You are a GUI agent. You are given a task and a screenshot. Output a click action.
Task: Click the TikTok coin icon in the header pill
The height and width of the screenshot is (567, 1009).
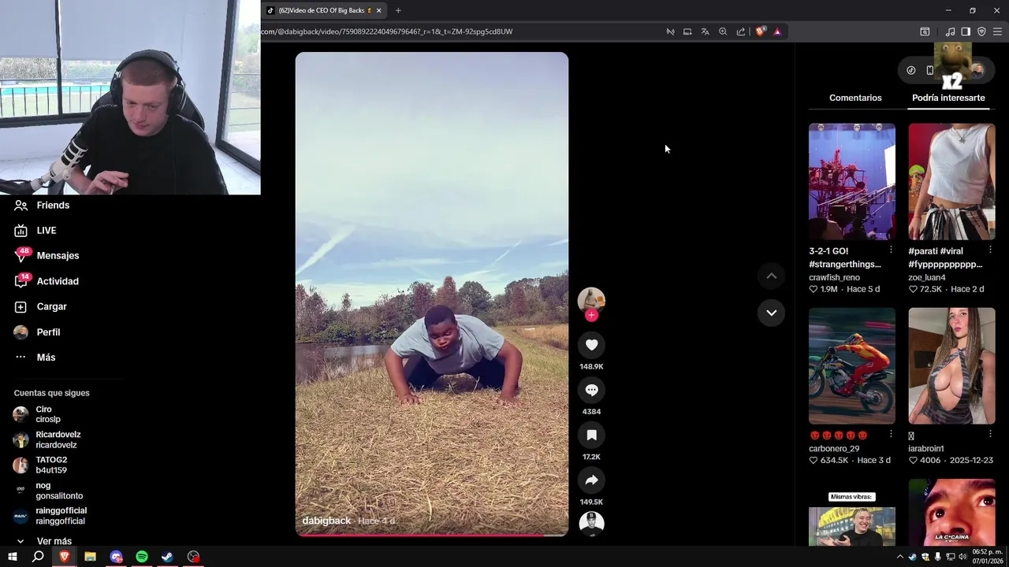911,70
